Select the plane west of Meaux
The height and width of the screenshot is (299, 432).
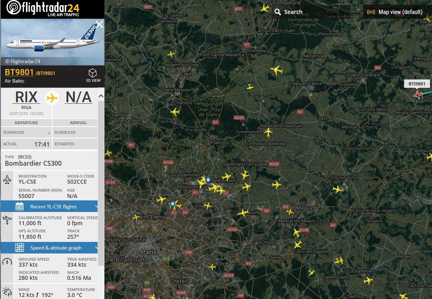[x=290, y=212]
